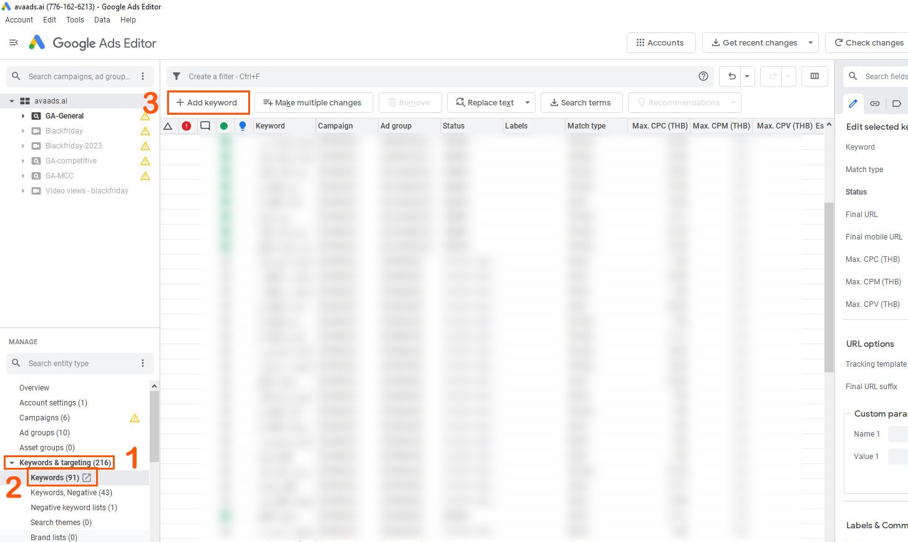The image size is (908, 542).
Task: Click warning icon beside GA-General campaign
Action: (145, 116)
